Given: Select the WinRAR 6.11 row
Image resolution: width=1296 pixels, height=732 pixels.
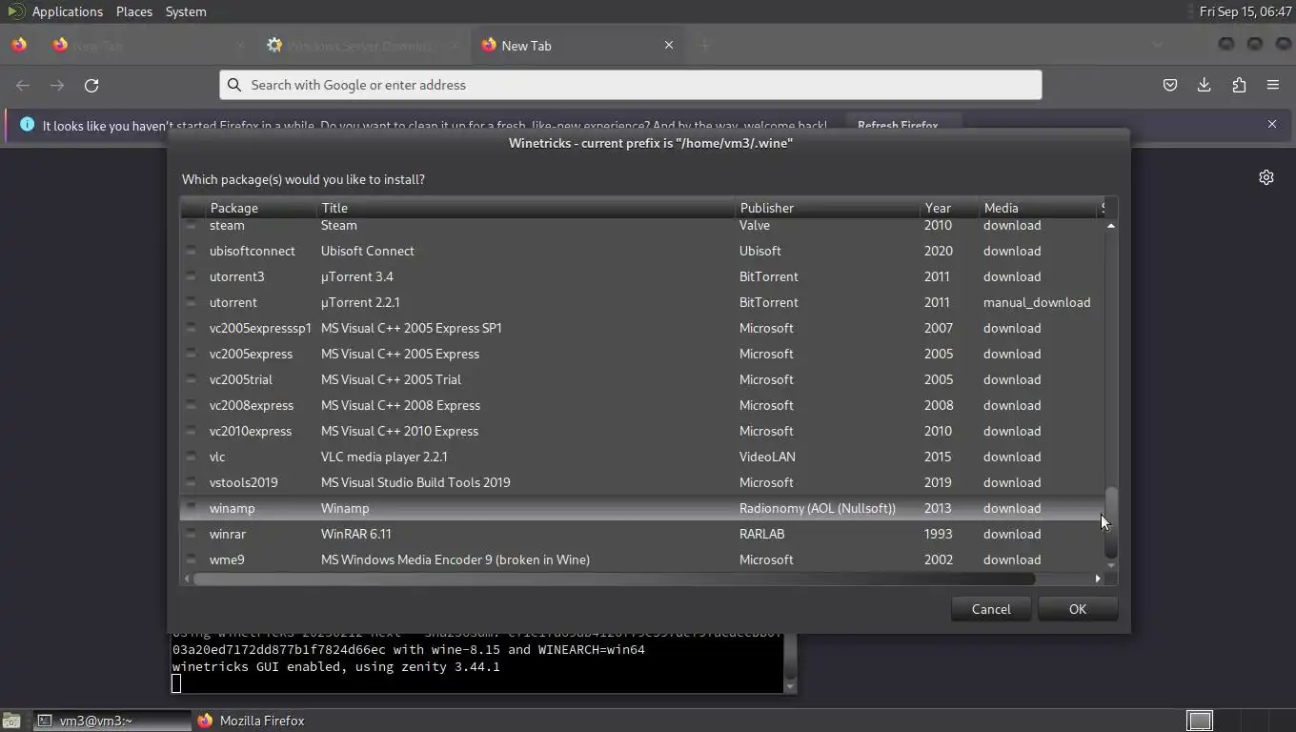Looking at the screenshot, I should [x=640, y=534].
